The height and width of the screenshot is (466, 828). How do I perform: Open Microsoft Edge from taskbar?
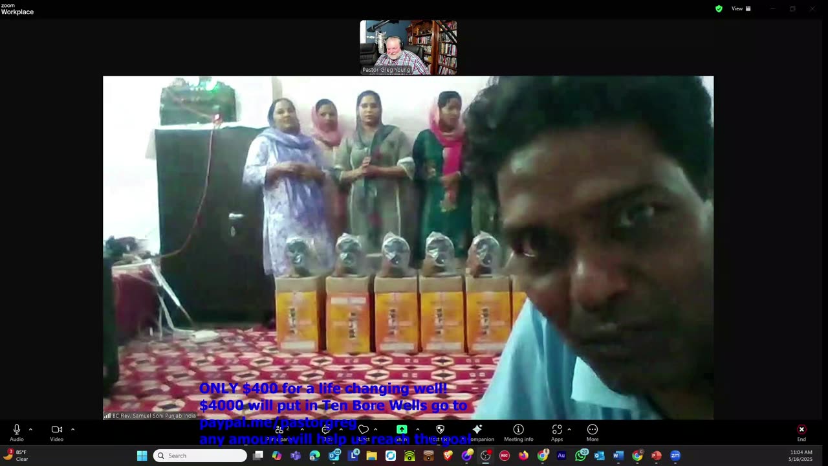pos(314,456)
